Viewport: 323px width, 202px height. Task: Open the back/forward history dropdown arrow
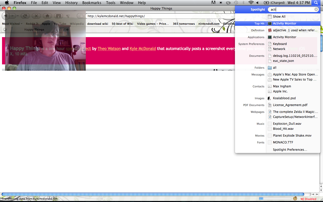tap(17, 16)
